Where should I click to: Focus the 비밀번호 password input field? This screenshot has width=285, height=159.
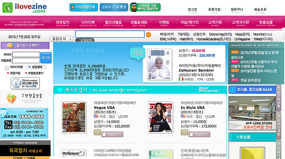(26, 60)
